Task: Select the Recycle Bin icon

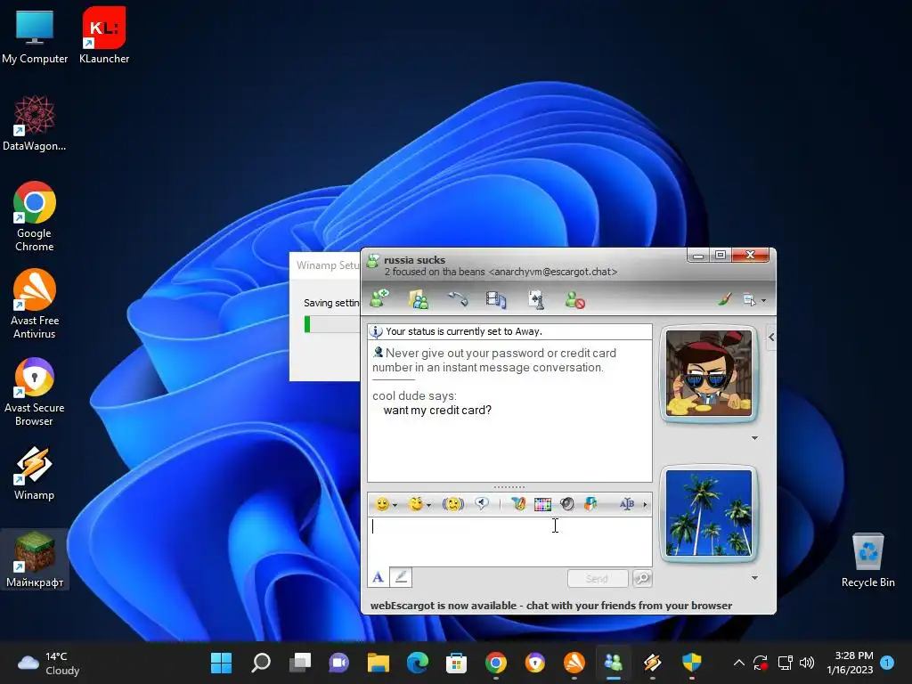Action: 867,560
